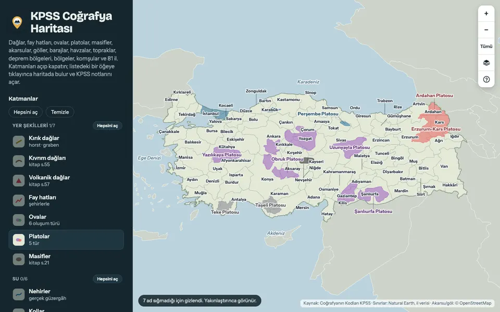Open all YER ŞEKİLLERİ layers with Hepsini aç
This screenshot has width=500, height=312.
pyautogui.click(x=107, y=126)
